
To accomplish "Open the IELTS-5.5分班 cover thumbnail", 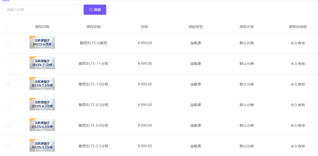I will pyautogui.click(x=42, y=145).
